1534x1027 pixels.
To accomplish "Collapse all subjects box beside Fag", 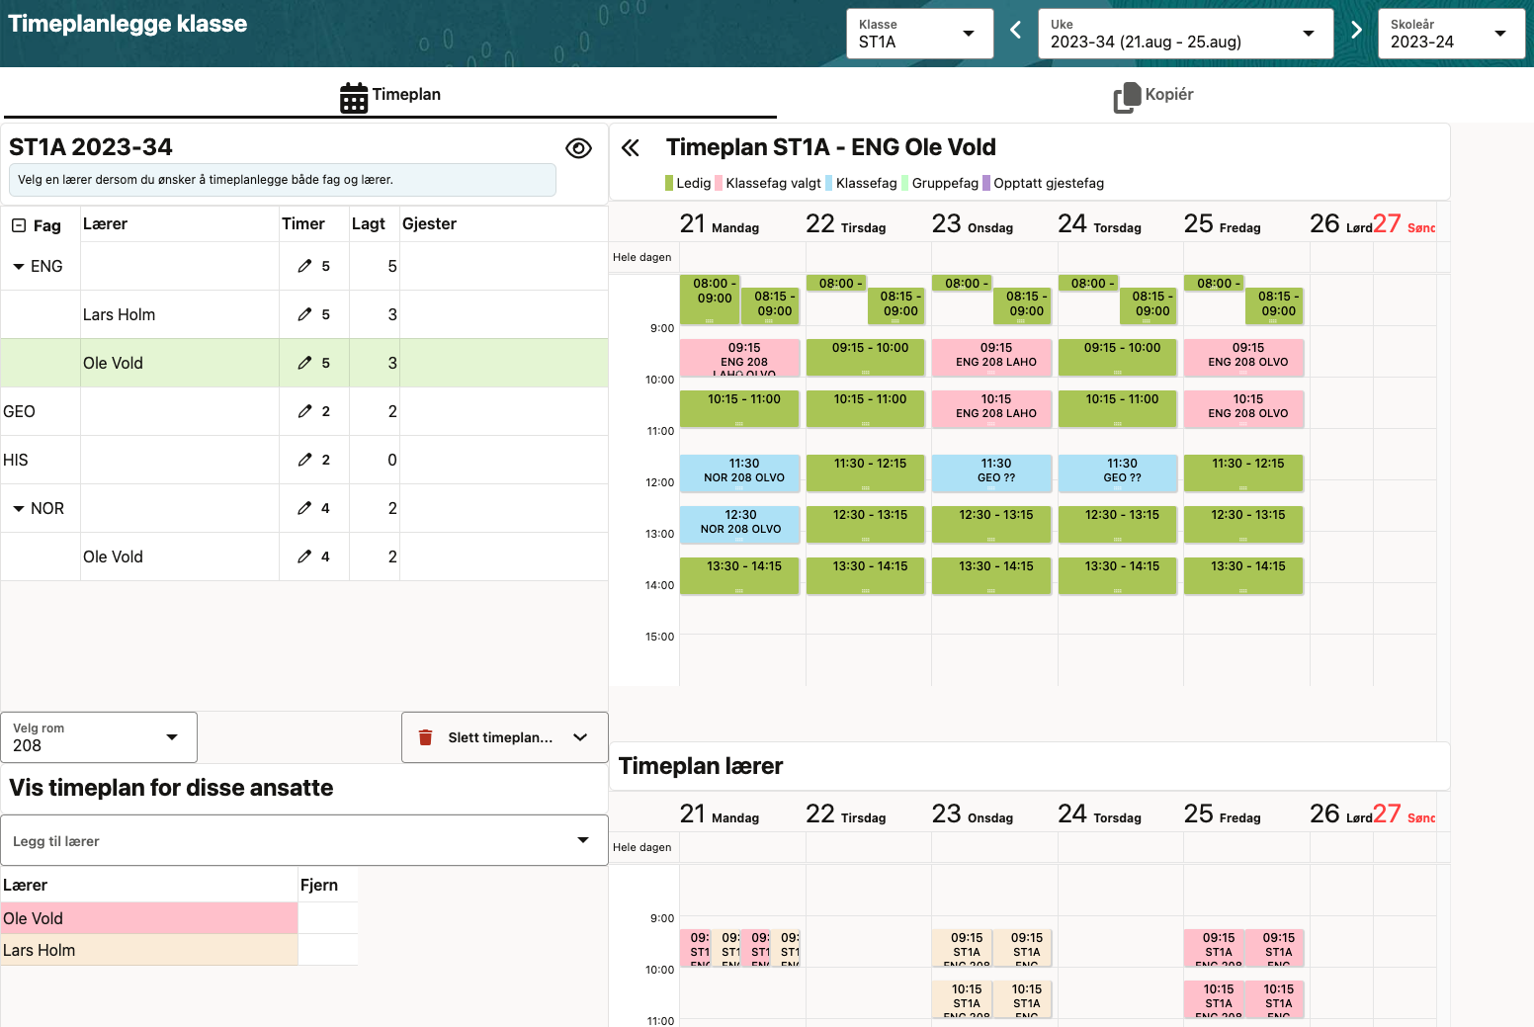I will click(x=19, y=225).
